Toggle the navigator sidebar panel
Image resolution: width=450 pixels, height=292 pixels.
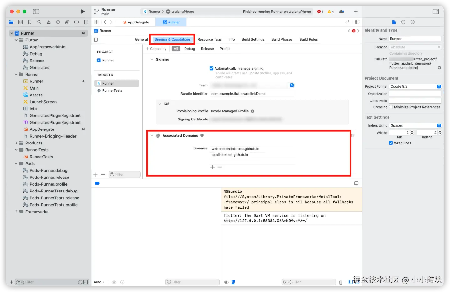point(36,12)
